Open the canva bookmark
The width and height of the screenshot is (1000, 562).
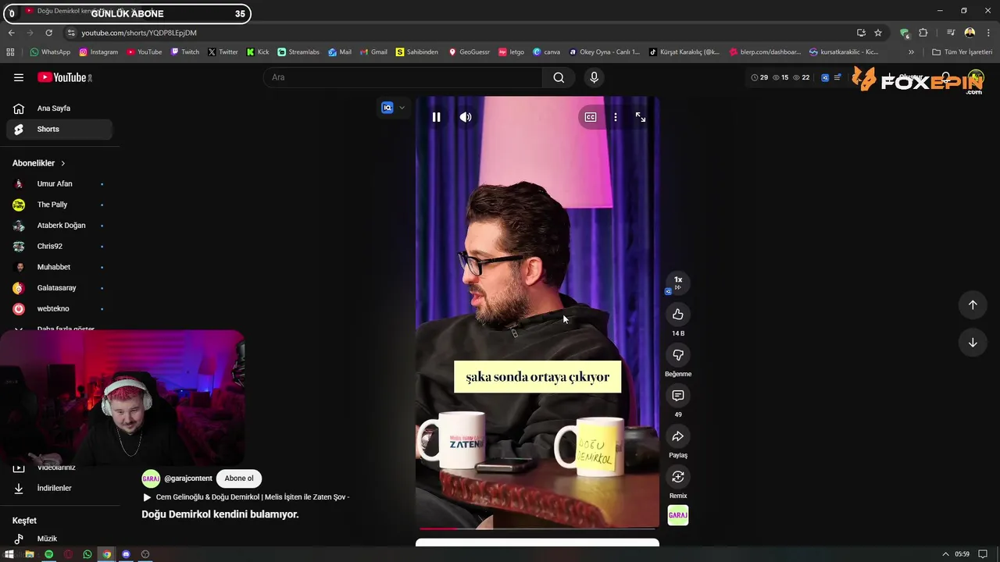pyautogui.click(x=547, y=52)
